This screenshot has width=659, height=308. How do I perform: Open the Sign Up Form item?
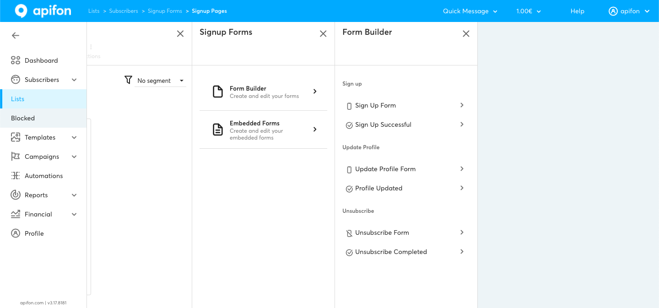point(405,105)
